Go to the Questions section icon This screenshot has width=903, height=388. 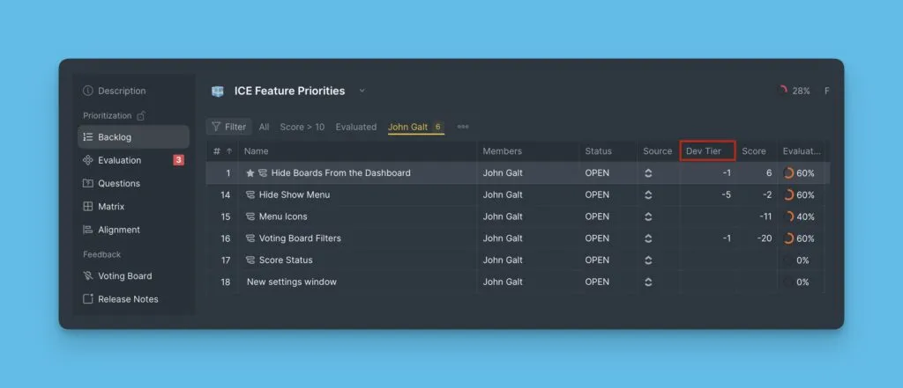87,183
